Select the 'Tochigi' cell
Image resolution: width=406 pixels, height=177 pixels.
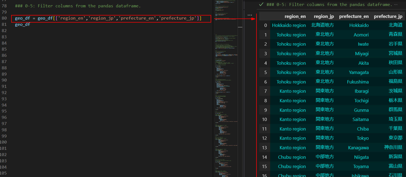362,101
